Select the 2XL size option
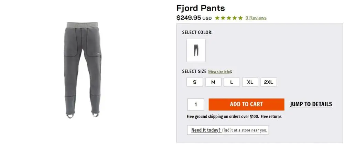The image size is (344, 144). coord(269,82)
